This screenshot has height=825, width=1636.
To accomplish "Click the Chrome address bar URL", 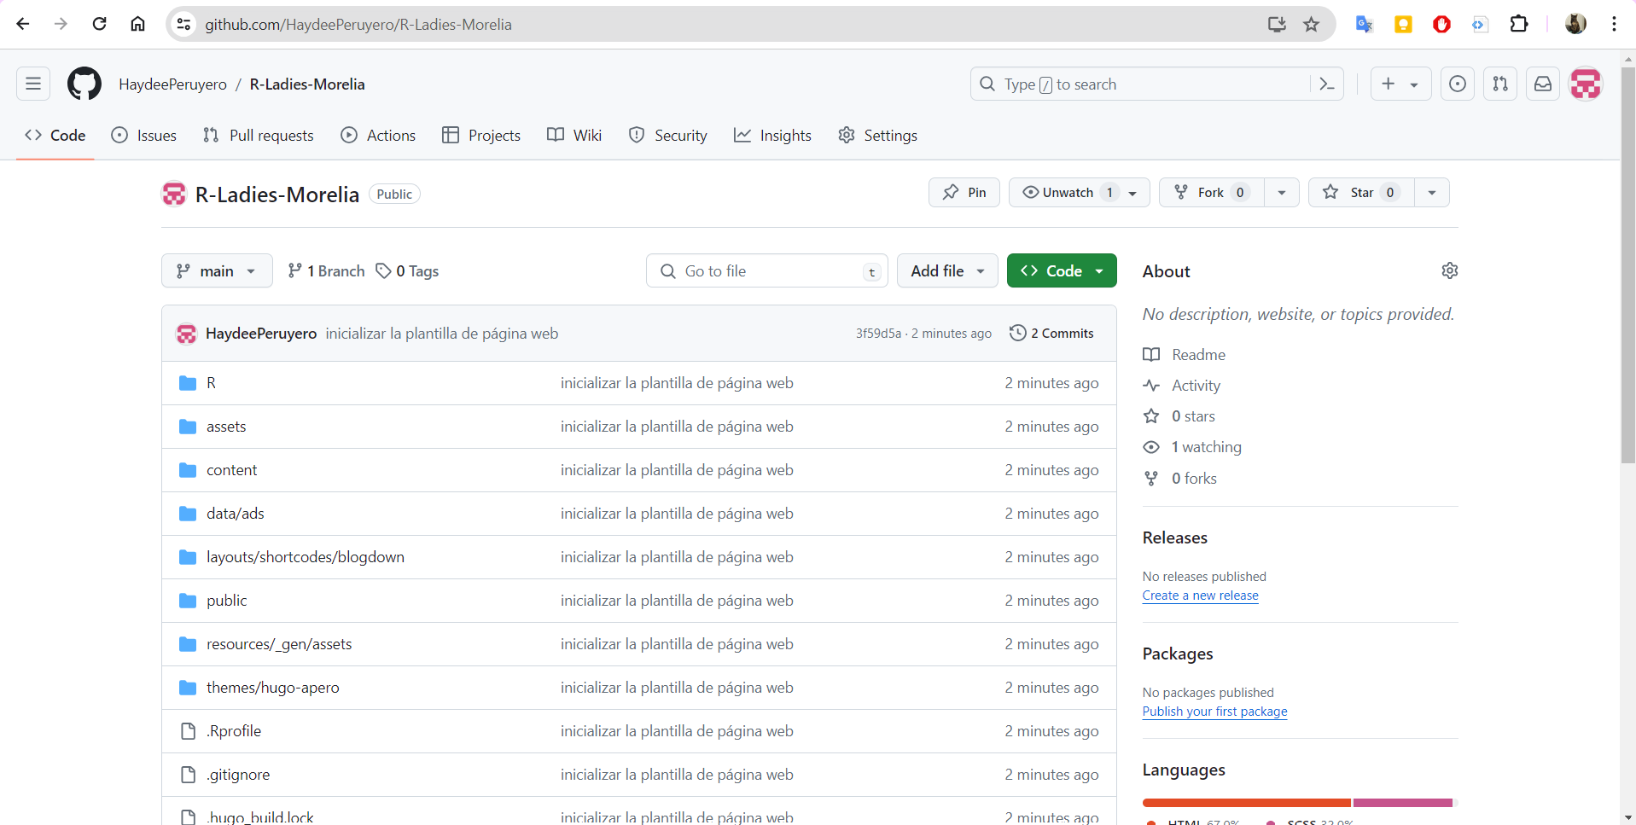I will (358, 25).
